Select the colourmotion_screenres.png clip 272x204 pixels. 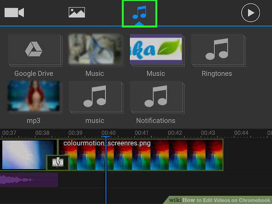[x=140, y=155]
